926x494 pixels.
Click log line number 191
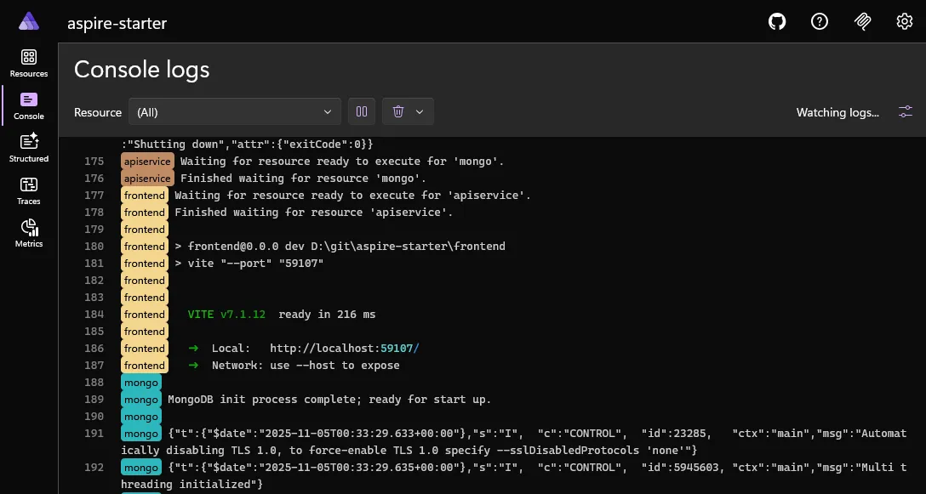pos(94,434)
